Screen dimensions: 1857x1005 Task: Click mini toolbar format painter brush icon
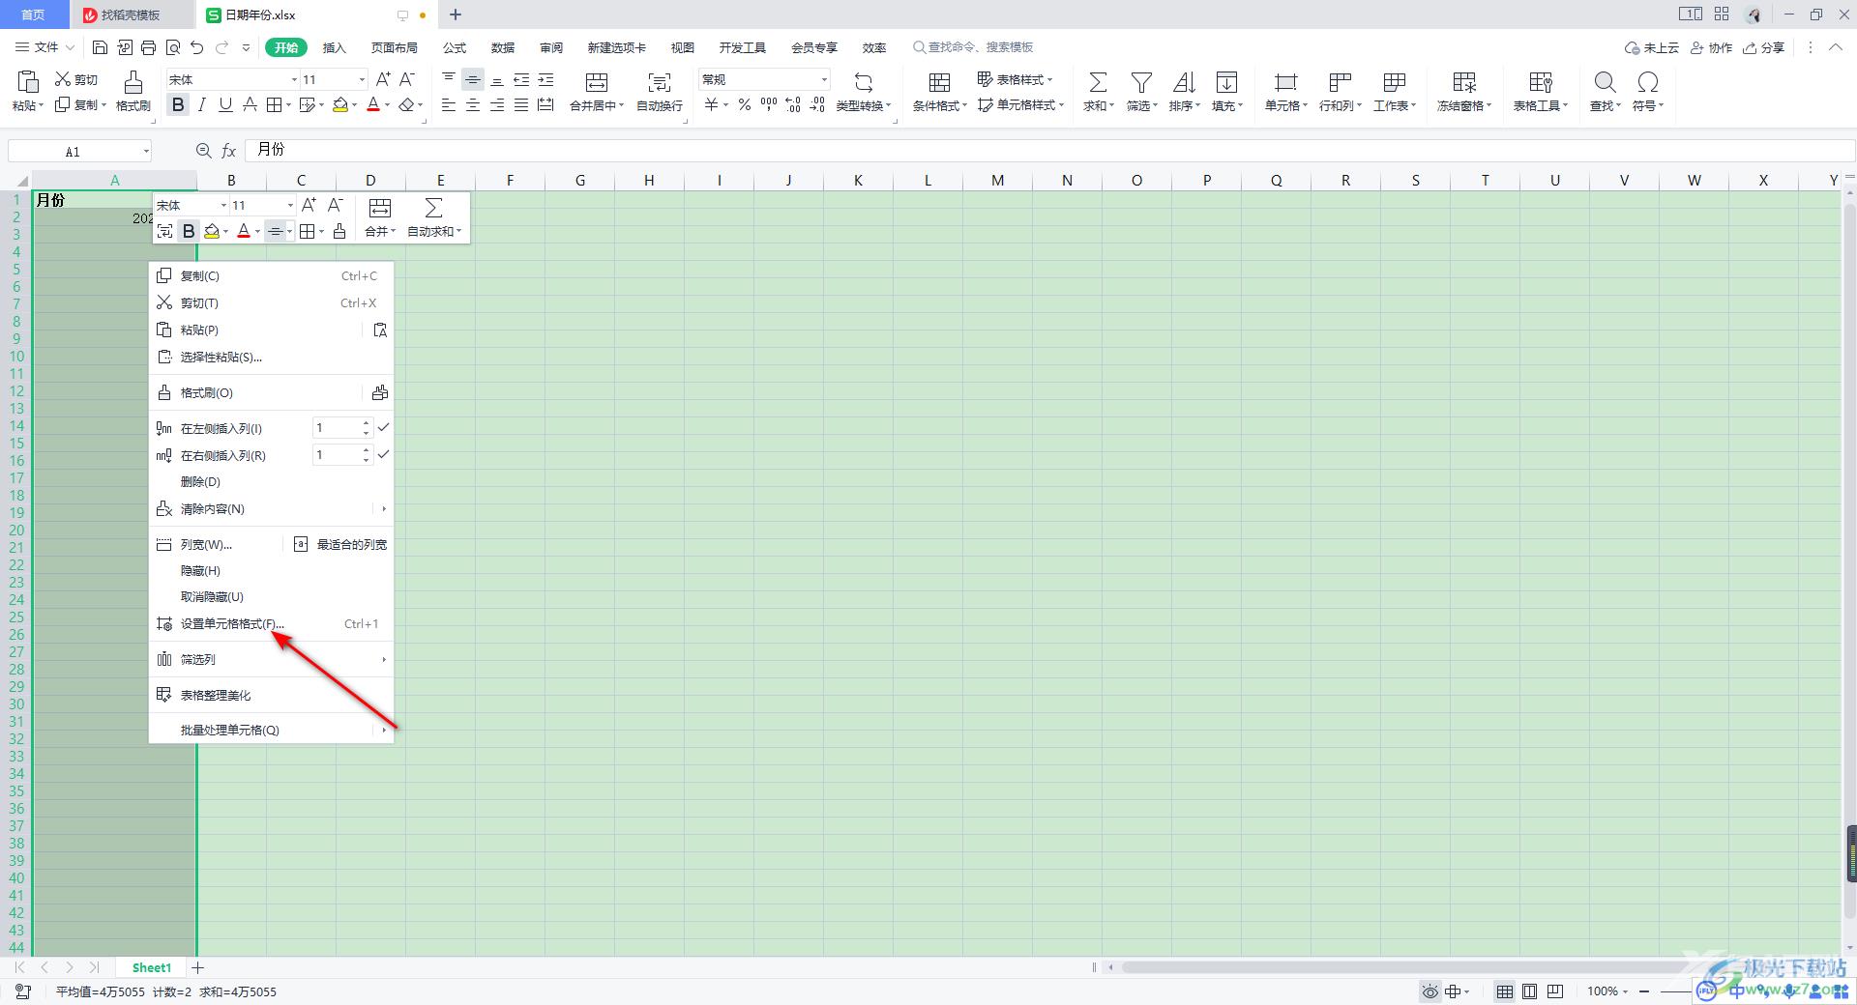pos(339,231)
